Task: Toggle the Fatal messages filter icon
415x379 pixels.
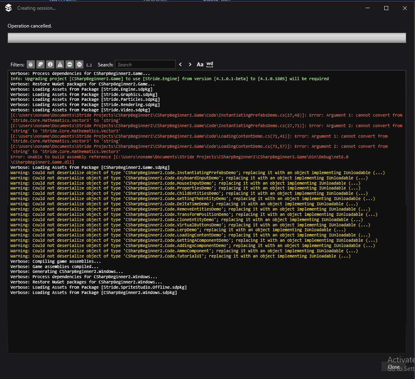Action: tap(79, 64)
